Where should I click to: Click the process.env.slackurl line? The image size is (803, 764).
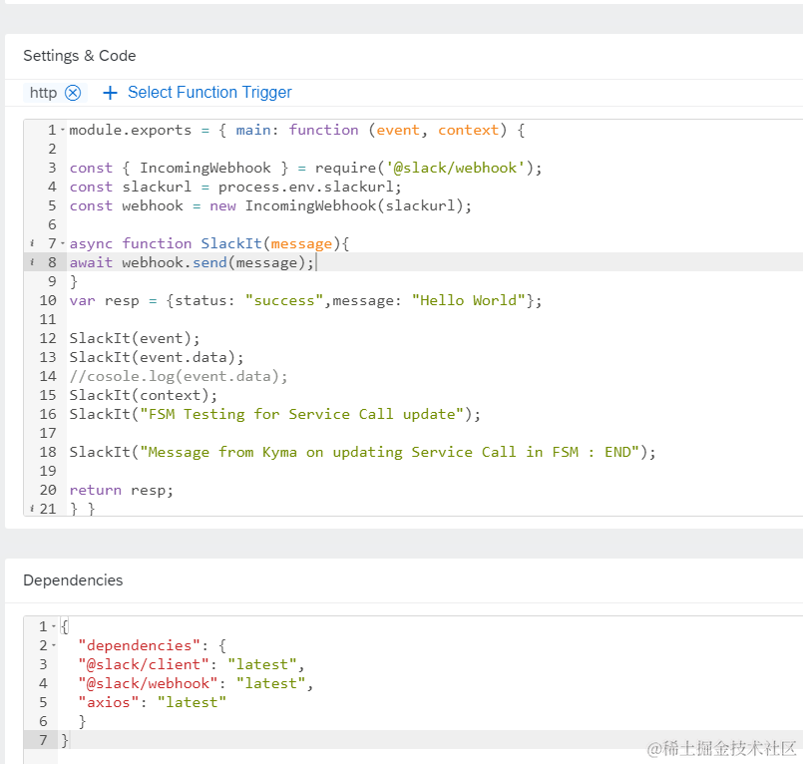pyautogui.click(x=235, y=187)
